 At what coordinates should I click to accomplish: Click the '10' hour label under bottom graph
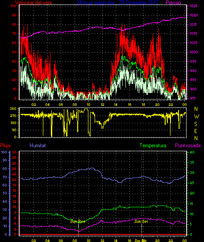click(88, 241)
